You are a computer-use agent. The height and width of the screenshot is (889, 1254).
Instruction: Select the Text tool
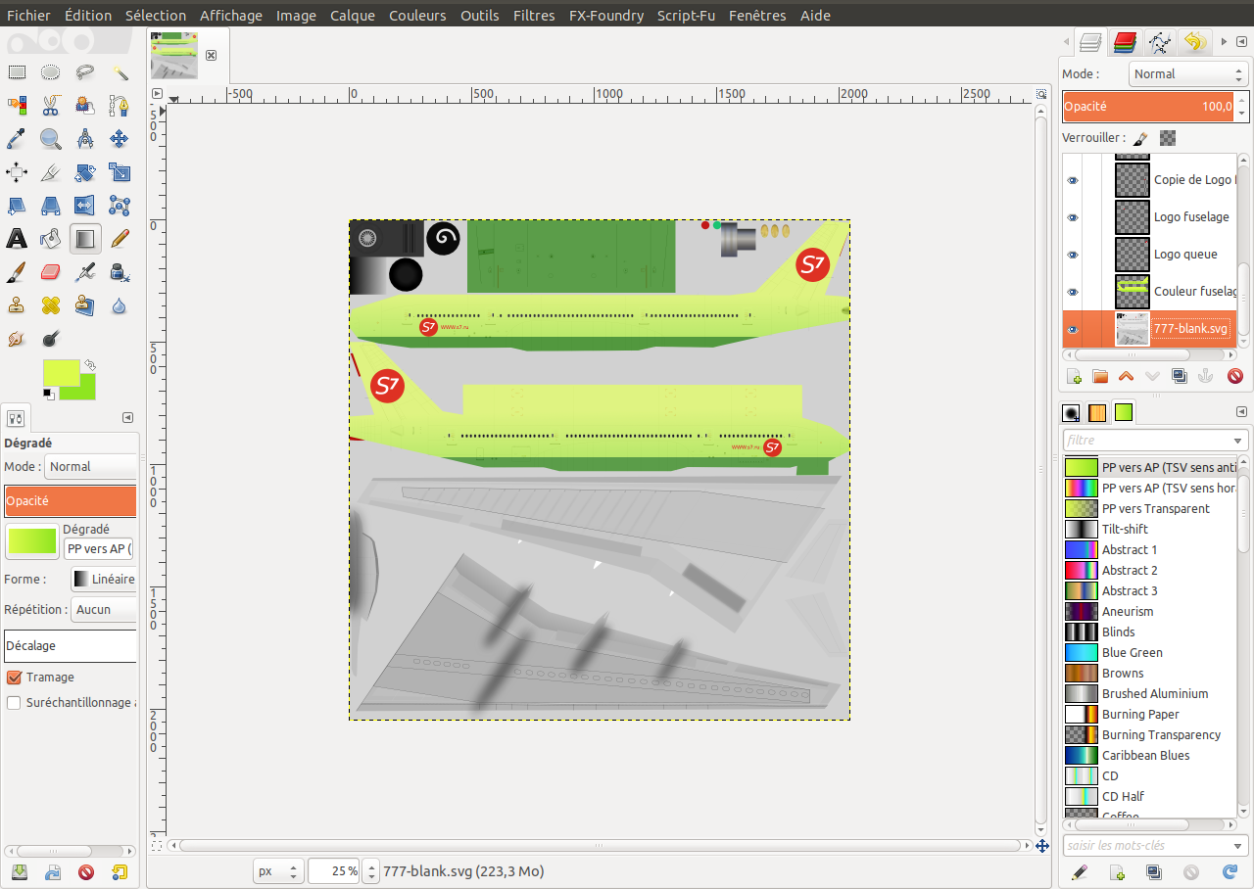click(x=17, y=238)
